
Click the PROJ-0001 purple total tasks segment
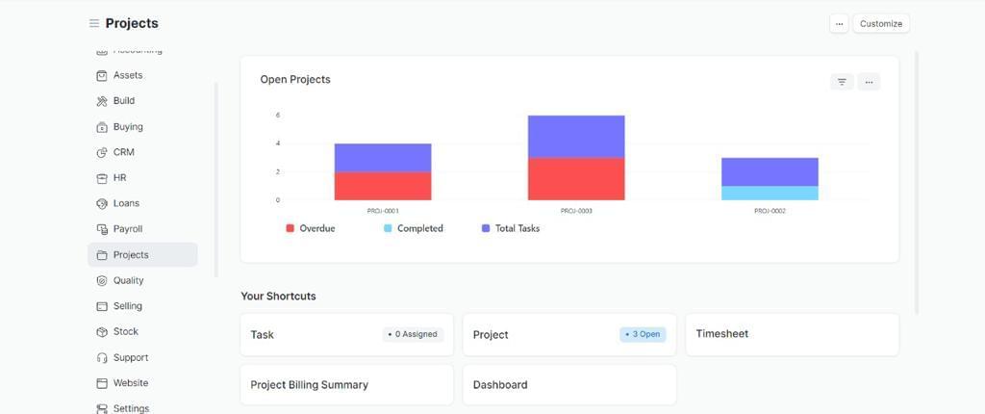click(x=383, y=158)
